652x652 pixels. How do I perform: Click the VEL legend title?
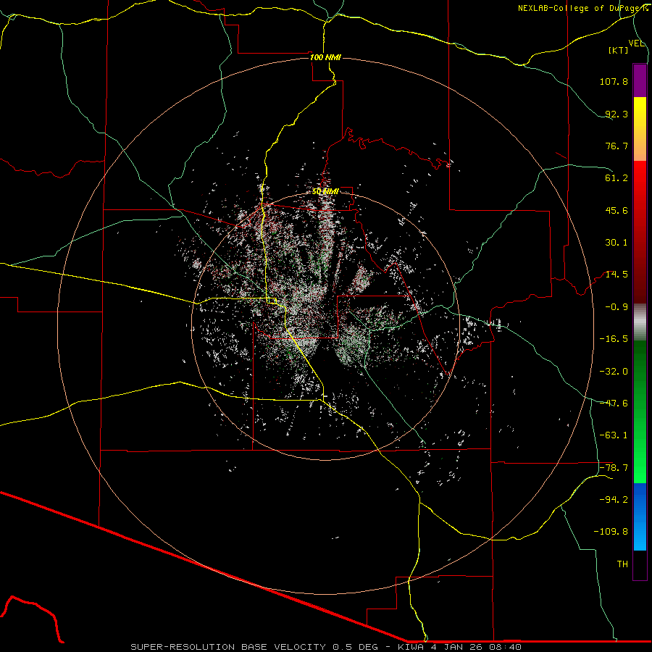tap(636, 43)
